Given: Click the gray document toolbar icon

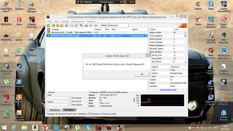Looking at the screenshot, I should [x=66, y=26].
